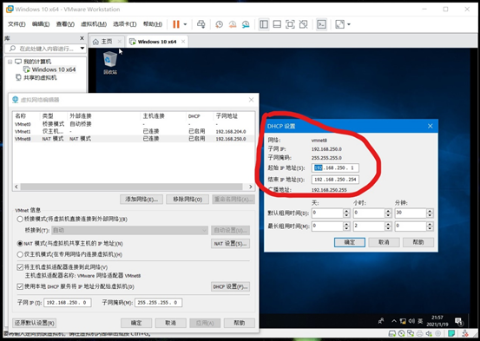480x341 pixels.
Task: Click the guest volume speaker tray icon
Action: click(411, 321)
